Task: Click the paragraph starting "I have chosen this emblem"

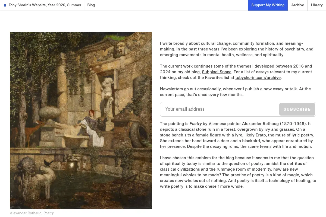Action: tap(238, 172)
